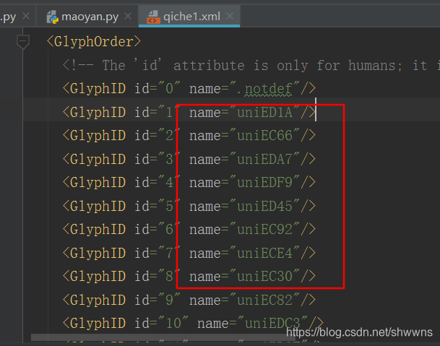This screenshot has width=440, height=346.
Task: Click the uniED1A name value
Action: [264, 113]
